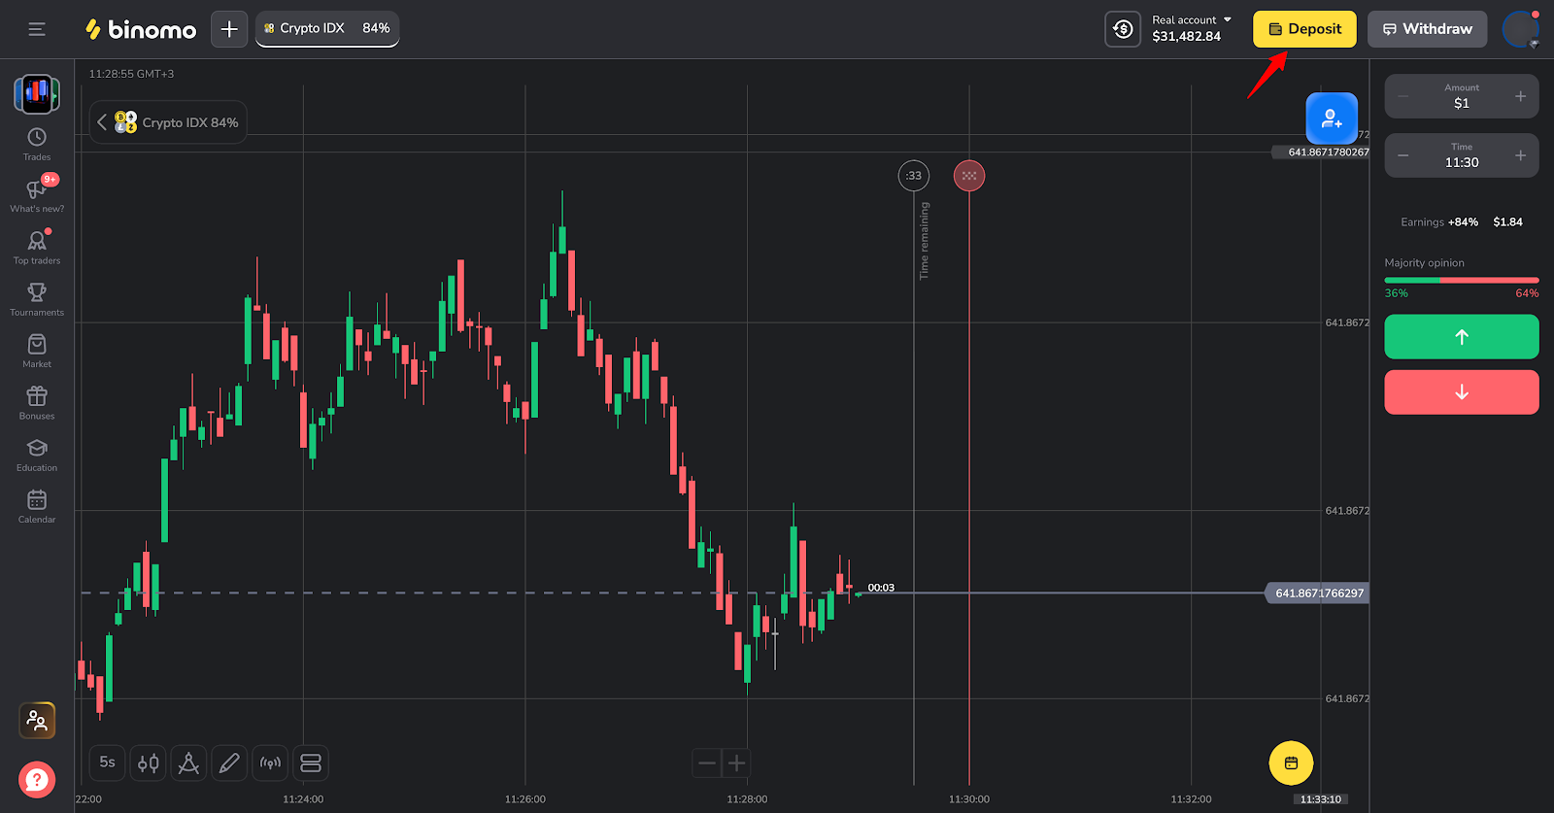Open the Tournaments trophy icon

[37, 298]
